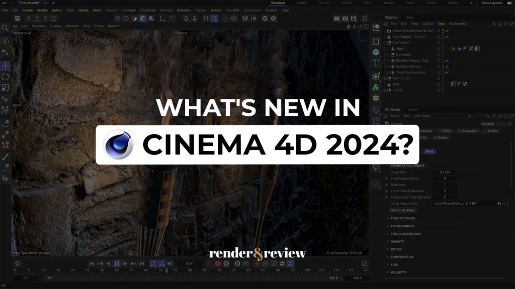Image resolution: width=515 pixels, height=289 pixels.
Task: Toggle the X axis lock
Action: (29, 19)
